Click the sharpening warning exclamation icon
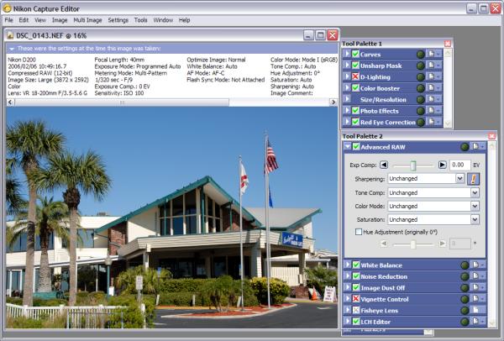 click(474, 178)
